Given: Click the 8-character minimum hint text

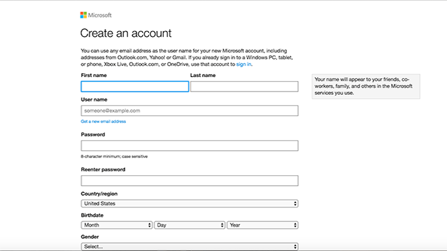Looking at the screenshot, I should [114, 156].
